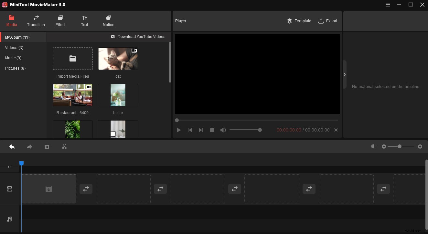This screenshot has width=428, height=234.
Task: Click Download YouTube Videos
Action: (138, 36)
